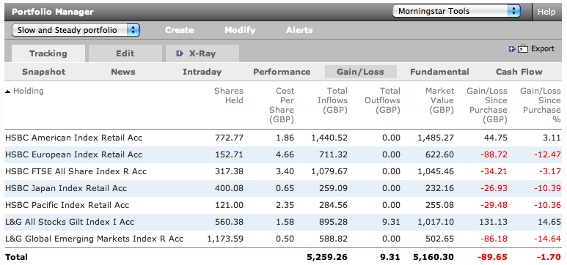The image size is (567, 265).
Task: Click shares held value 1,173.59
Action: pos(225,239)
